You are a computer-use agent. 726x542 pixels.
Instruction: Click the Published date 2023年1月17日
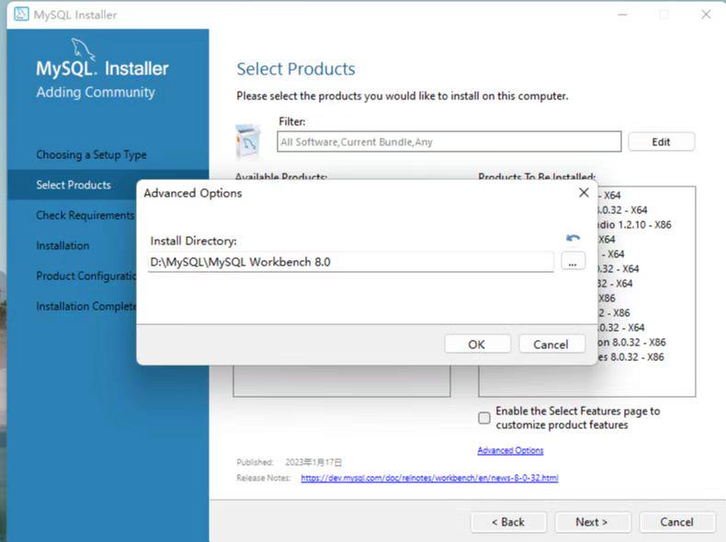pyautogui.click(x=313, y=462)
